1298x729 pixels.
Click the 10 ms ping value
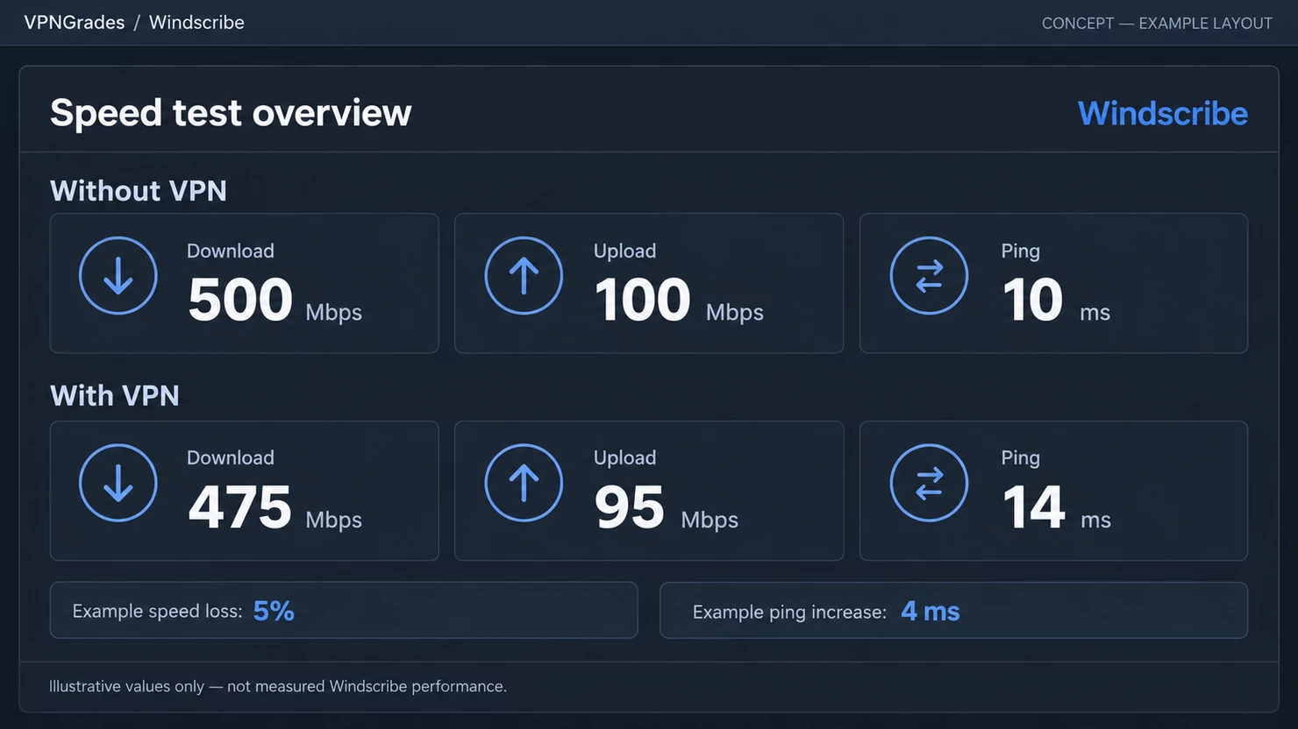[1056, 300]
